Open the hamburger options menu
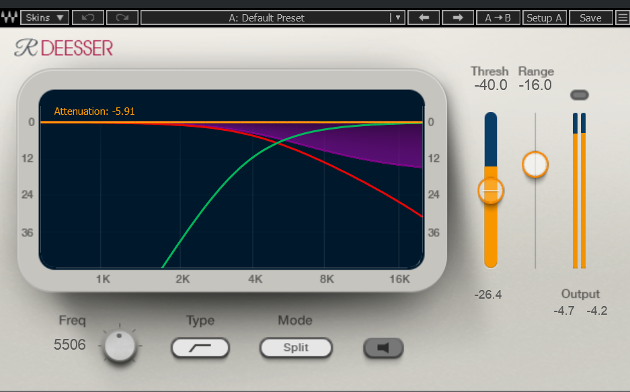This screenshot has height=392, width=630. pyautogui.click(x=623, y=17)
